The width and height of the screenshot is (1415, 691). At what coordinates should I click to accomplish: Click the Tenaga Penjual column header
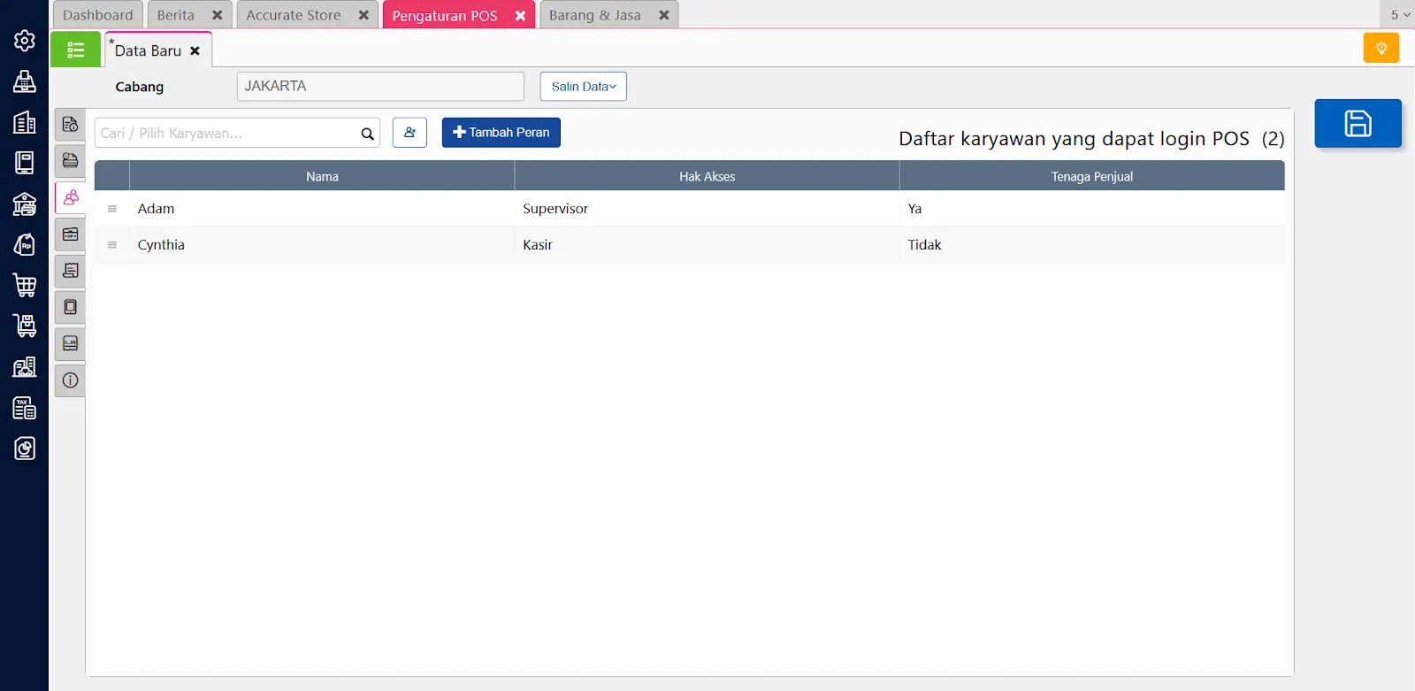click(1092, 176)
